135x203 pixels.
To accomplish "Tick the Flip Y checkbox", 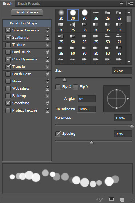I will pos(75,87).
